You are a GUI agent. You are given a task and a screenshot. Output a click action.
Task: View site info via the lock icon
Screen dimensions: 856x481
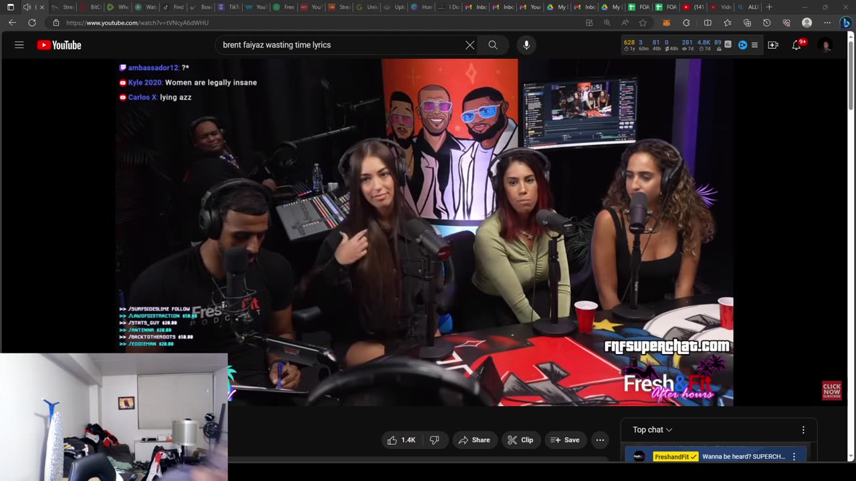pos(56,23)
